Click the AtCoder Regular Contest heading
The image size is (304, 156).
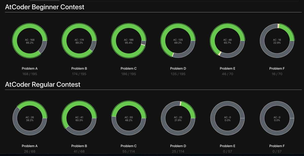(x=43, y=84)
